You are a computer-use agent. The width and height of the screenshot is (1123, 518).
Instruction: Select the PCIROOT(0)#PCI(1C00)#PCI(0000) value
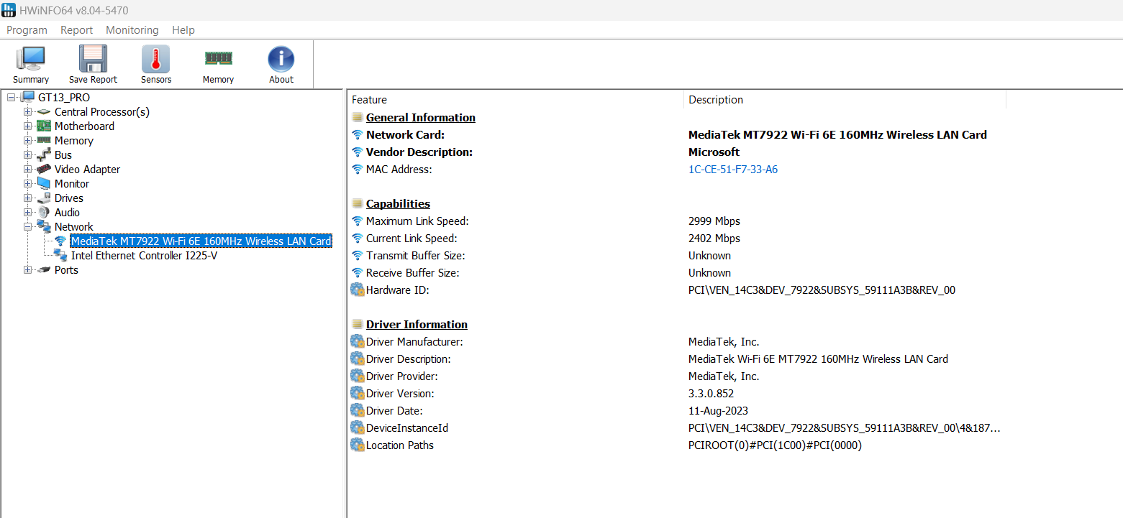pos(775,445)
